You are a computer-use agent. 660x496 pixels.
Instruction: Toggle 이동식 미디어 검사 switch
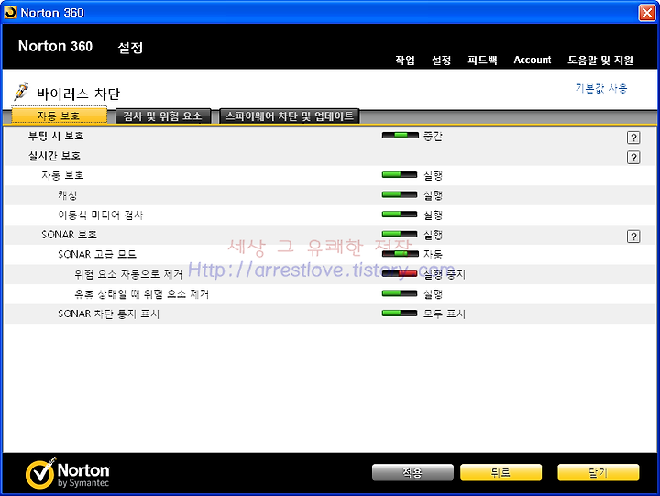[x=400, y=215]
